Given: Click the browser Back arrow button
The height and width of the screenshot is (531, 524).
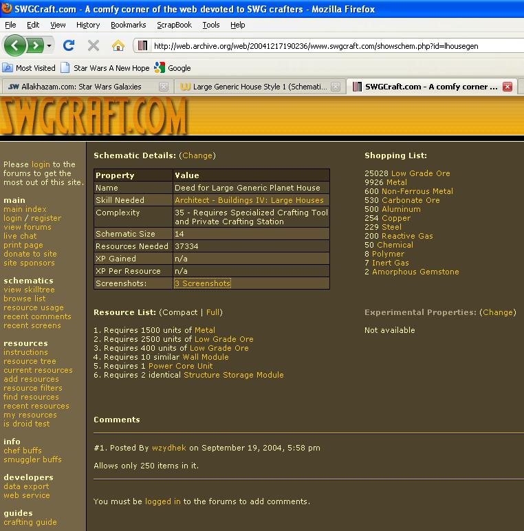Looking at the screenshot, I should (15, 46).
